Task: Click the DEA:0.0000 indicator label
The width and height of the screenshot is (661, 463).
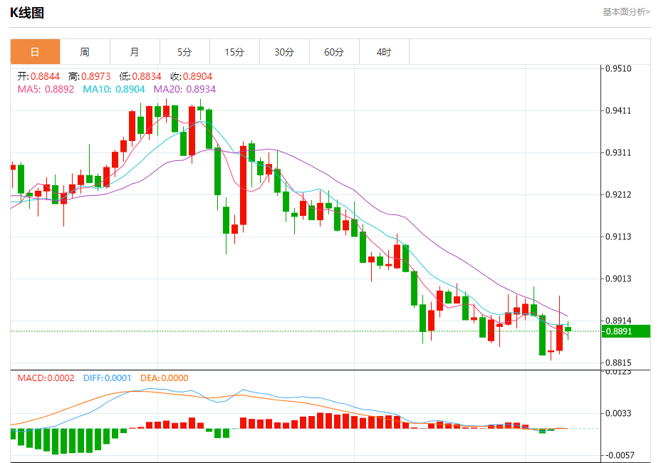Action: click(165, 378)
